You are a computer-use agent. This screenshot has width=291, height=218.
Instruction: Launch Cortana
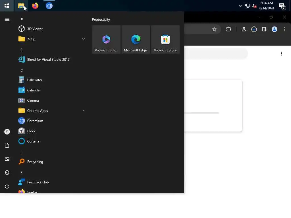pyautogui.click(x=52, y=141)
